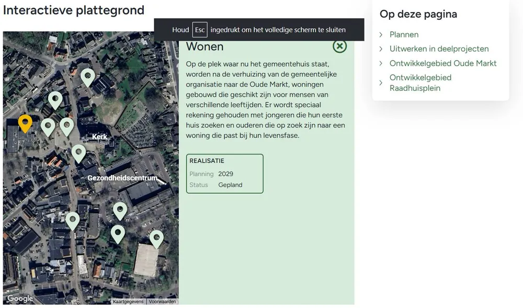
Task: Go to the Plannen section
Action: pyautogui.click(x=404, y=34)
